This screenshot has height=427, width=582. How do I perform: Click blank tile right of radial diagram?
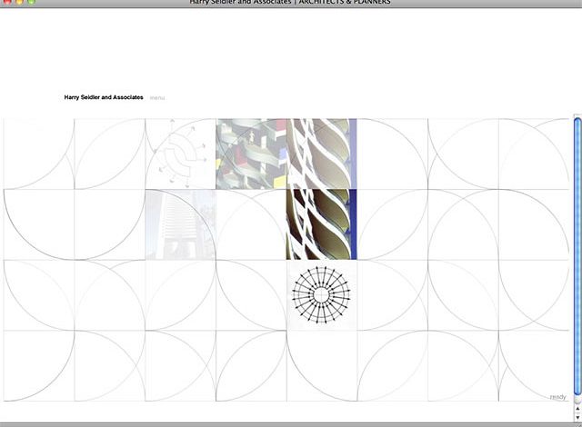(392, 294)
